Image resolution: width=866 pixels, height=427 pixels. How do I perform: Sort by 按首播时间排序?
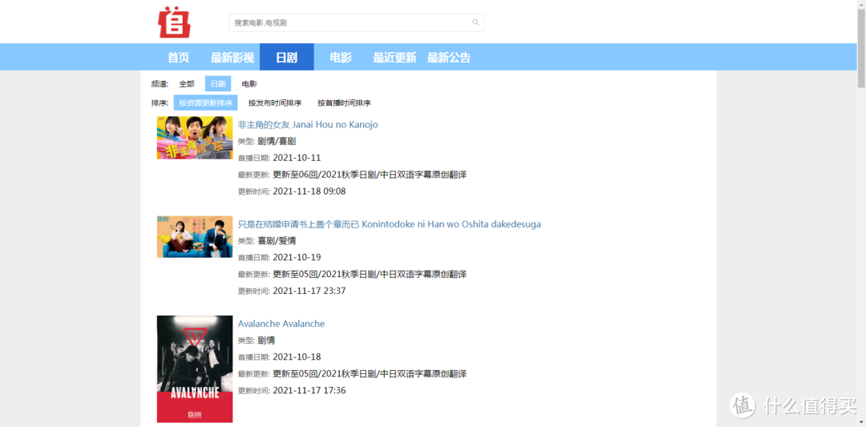click(344, 103)
